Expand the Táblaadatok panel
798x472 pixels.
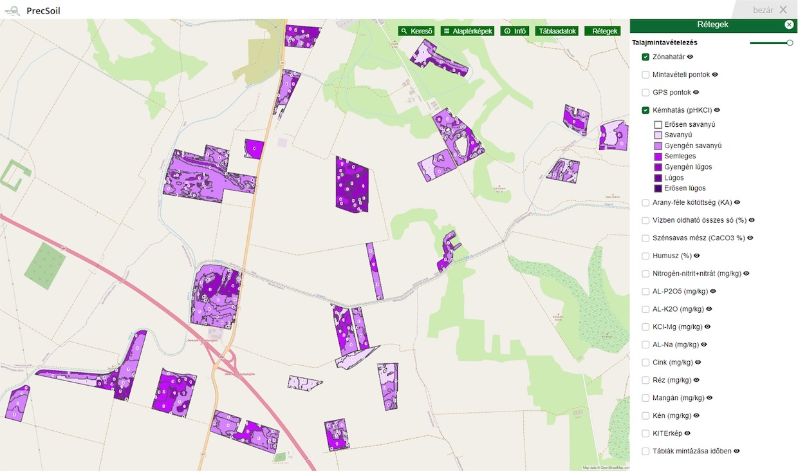click(x=557, y=31)
